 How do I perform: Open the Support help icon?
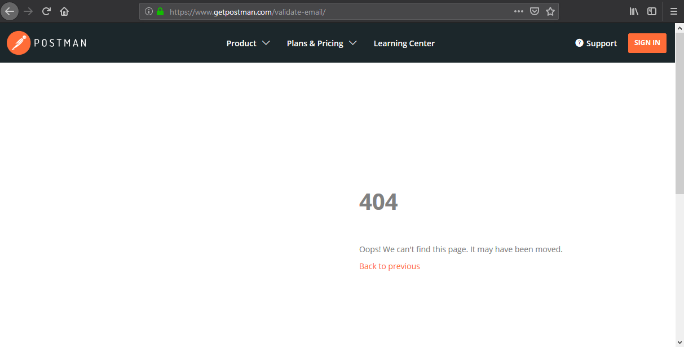pyautogui.click(x=579, y=43)
